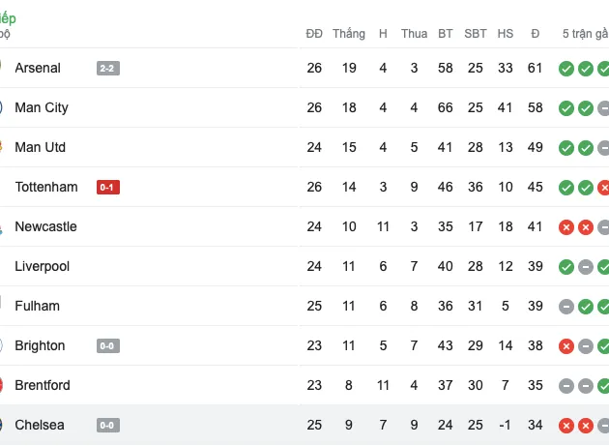Click the green win icon in Brighton's row

coord(604,346)
